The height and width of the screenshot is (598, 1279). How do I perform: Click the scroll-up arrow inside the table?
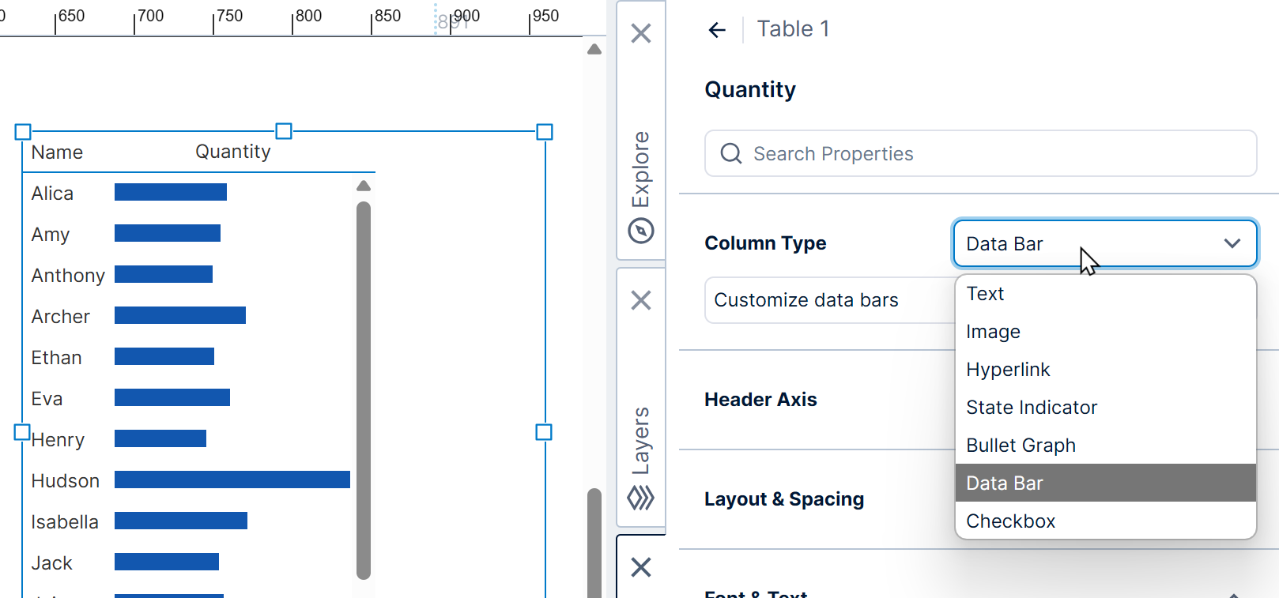364,185
